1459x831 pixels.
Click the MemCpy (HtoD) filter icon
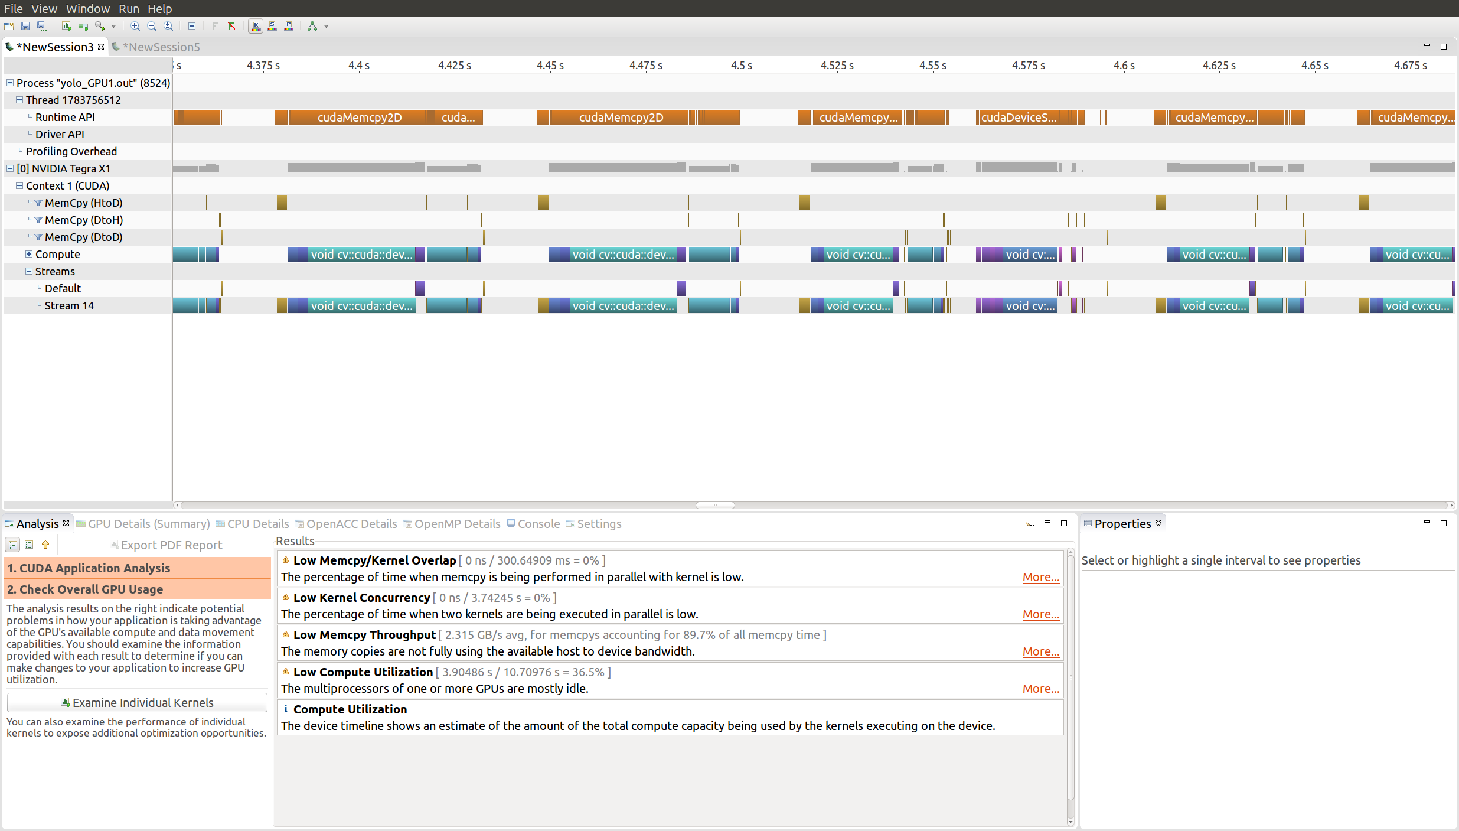pyautogui.click(x=38, y=203)
